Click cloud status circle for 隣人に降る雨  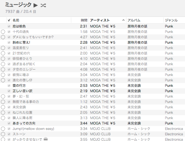3,118
